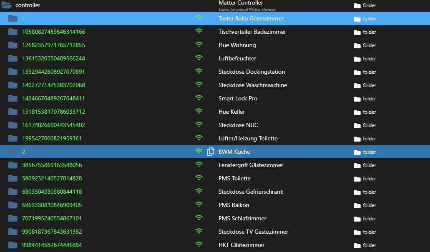Select tree node 3856755869163548056
The height and width of the screenshot is (252, 430).
52,165
